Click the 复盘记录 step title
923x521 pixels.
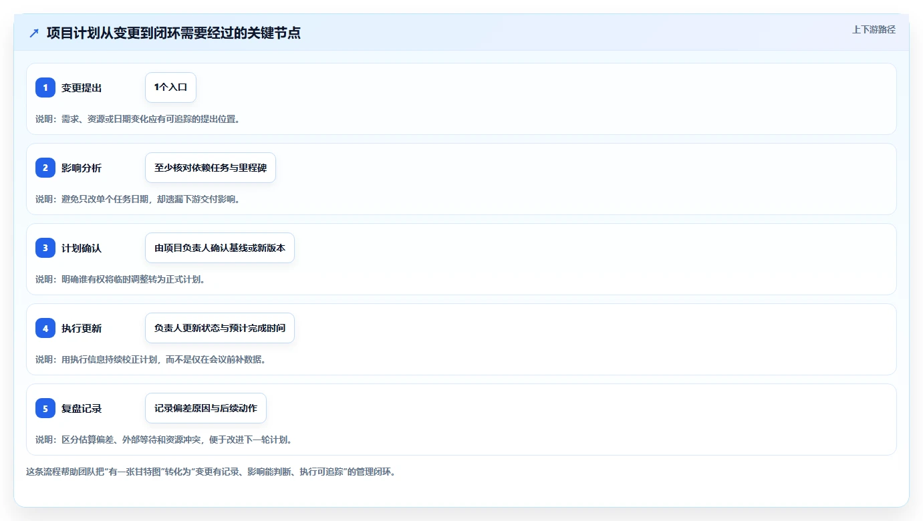82,408
